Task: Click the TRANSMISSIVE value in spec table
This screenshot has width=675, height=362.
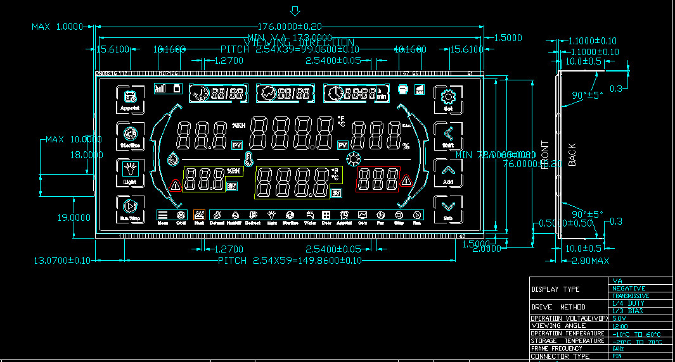Action: [x=631, y=296]
